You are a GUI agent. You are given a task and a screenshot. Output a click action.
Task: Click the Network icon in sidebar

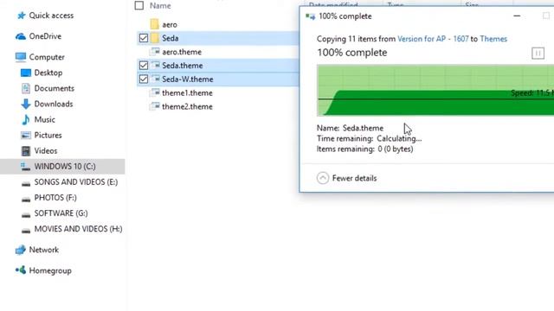tap(21, 250)
